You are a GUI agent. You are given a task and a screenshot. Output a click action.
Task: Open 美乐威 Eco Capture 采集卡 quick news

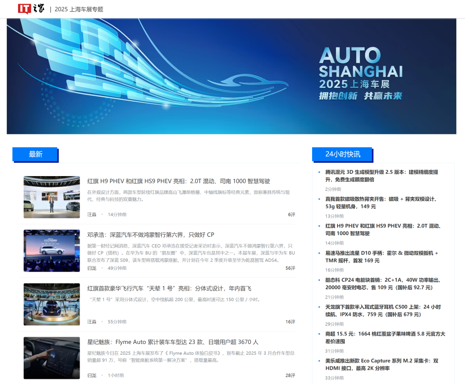381,364
